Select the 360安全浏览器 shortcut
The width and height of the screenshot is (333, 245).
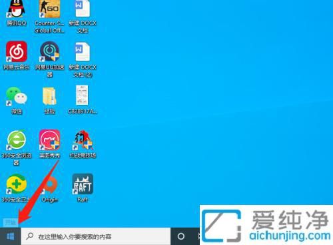[x=16, y=148]
